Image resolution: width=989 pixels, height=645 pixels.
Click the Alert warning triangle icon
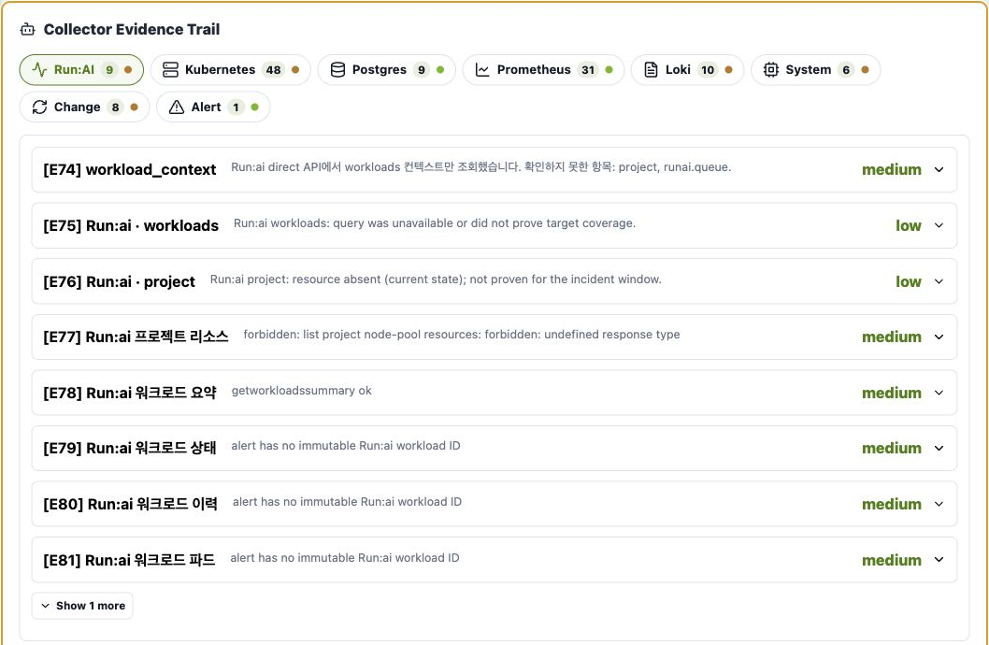click(x=177, y=107)
